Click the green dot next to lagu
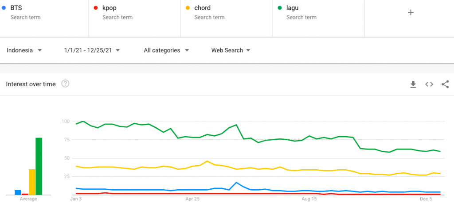 pos(280,8)
